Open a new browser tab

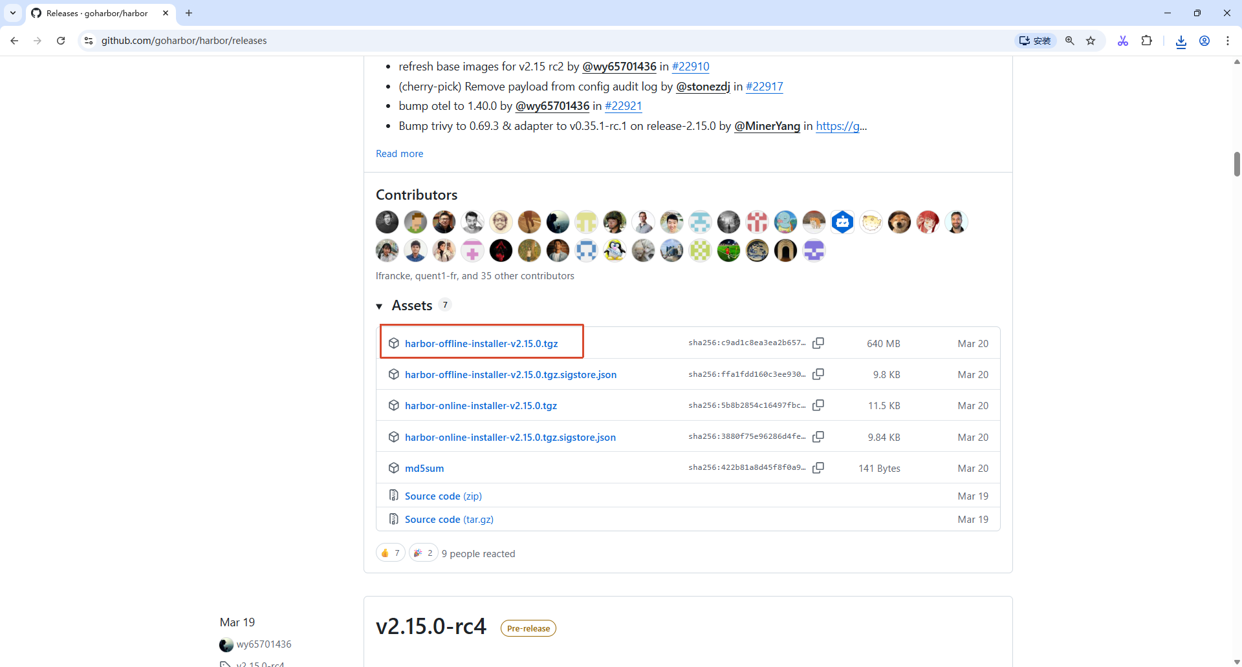click(189, 13)
